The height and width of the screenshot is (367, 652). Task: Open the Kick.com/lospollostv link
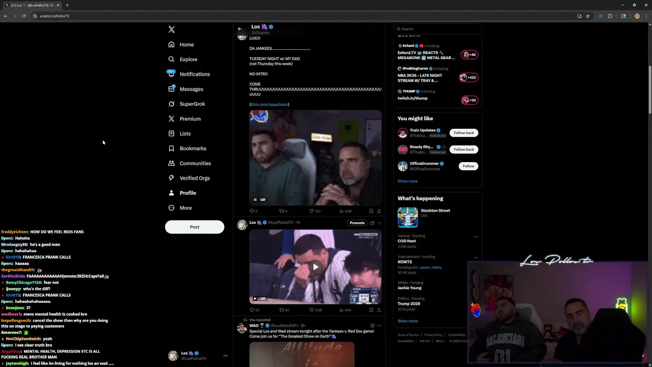click(269, 104)
